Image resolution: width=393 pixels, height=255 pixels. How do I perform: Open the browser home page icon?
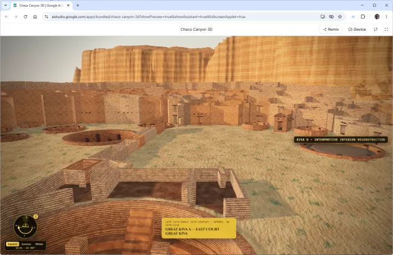[x=35, y=17]
